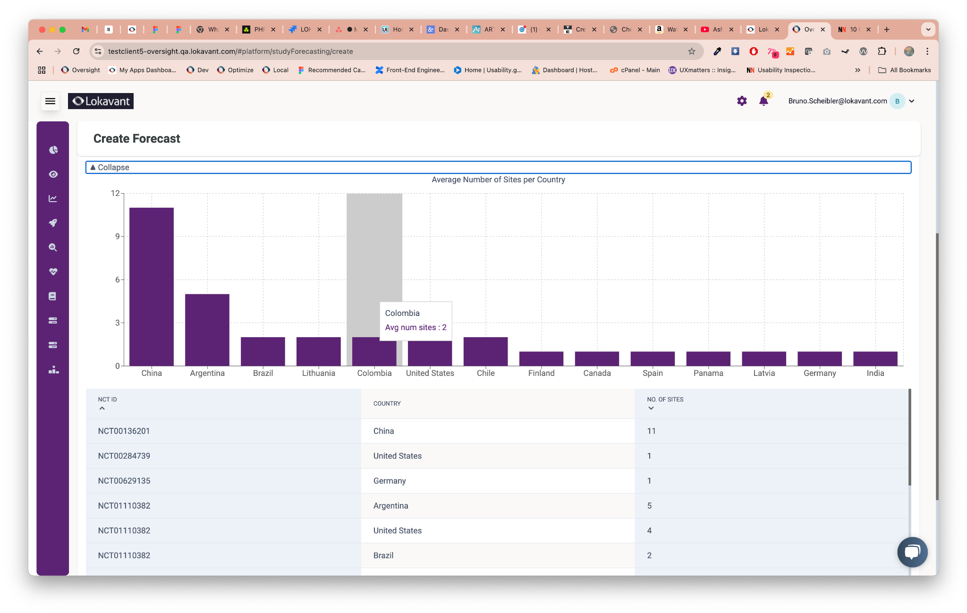Open the eye oversight sidebar icon

click(53, 174)
